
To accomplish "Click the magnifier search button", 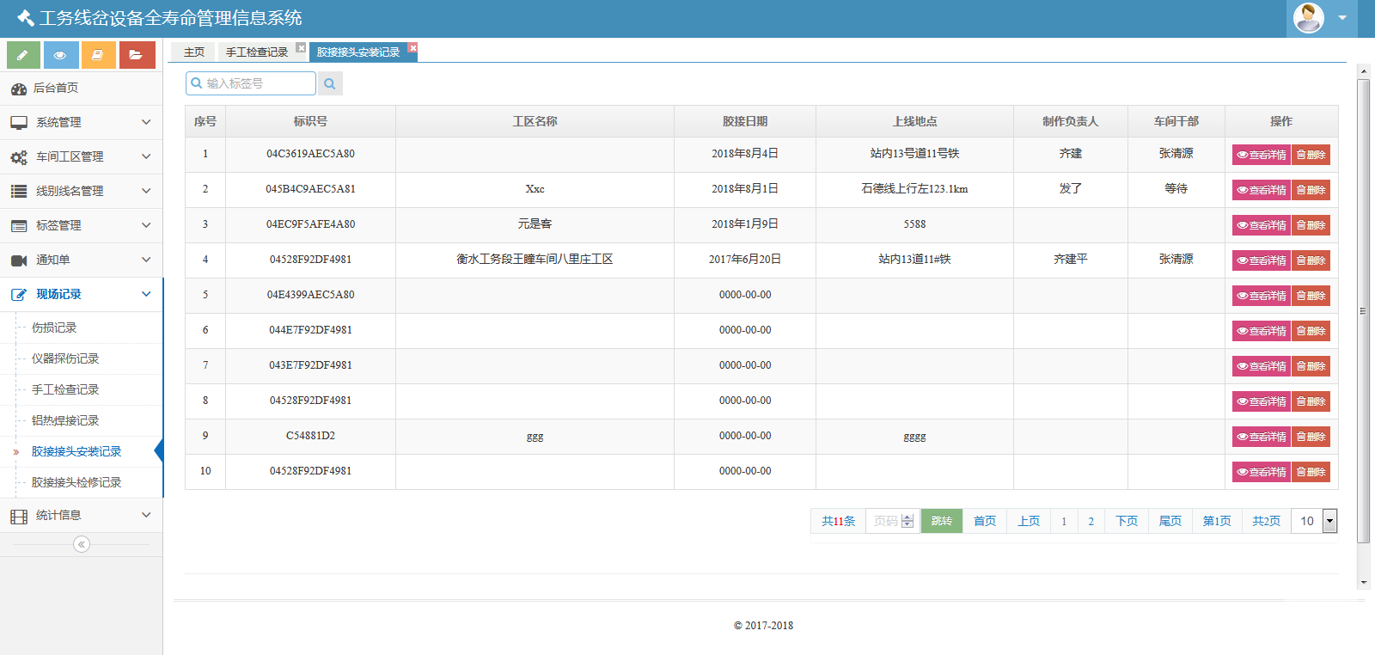I will click(330, 83).
